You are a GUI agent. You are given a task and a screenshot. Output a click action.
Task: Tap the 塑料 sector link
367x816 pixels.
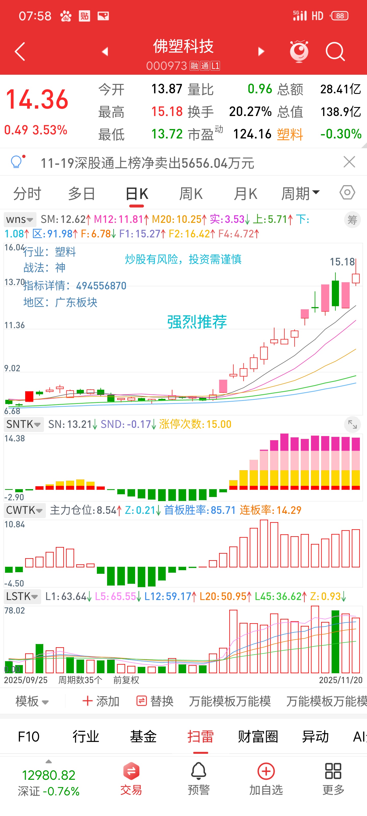click(x=290, y=134)
